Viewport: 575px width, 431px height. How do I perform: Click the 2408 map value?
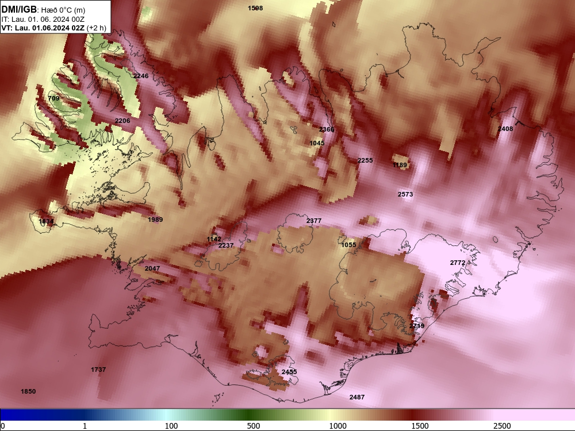pyautogui.click(x=505, y=129)
